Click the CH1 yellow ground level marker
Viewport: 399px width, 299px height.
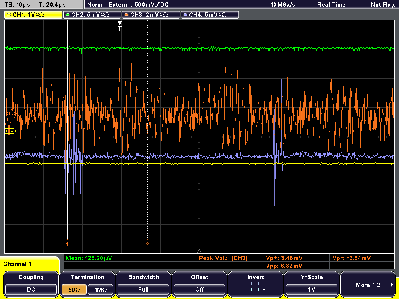coord(11,131)
